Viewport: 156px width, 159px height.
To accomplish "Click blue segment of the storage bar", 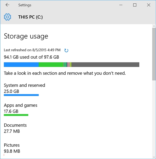I will 21,65.
